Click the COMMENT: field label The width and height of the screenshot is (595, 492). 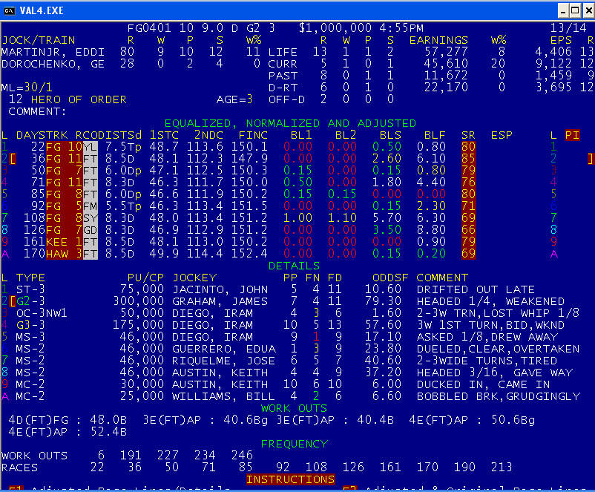37,111
